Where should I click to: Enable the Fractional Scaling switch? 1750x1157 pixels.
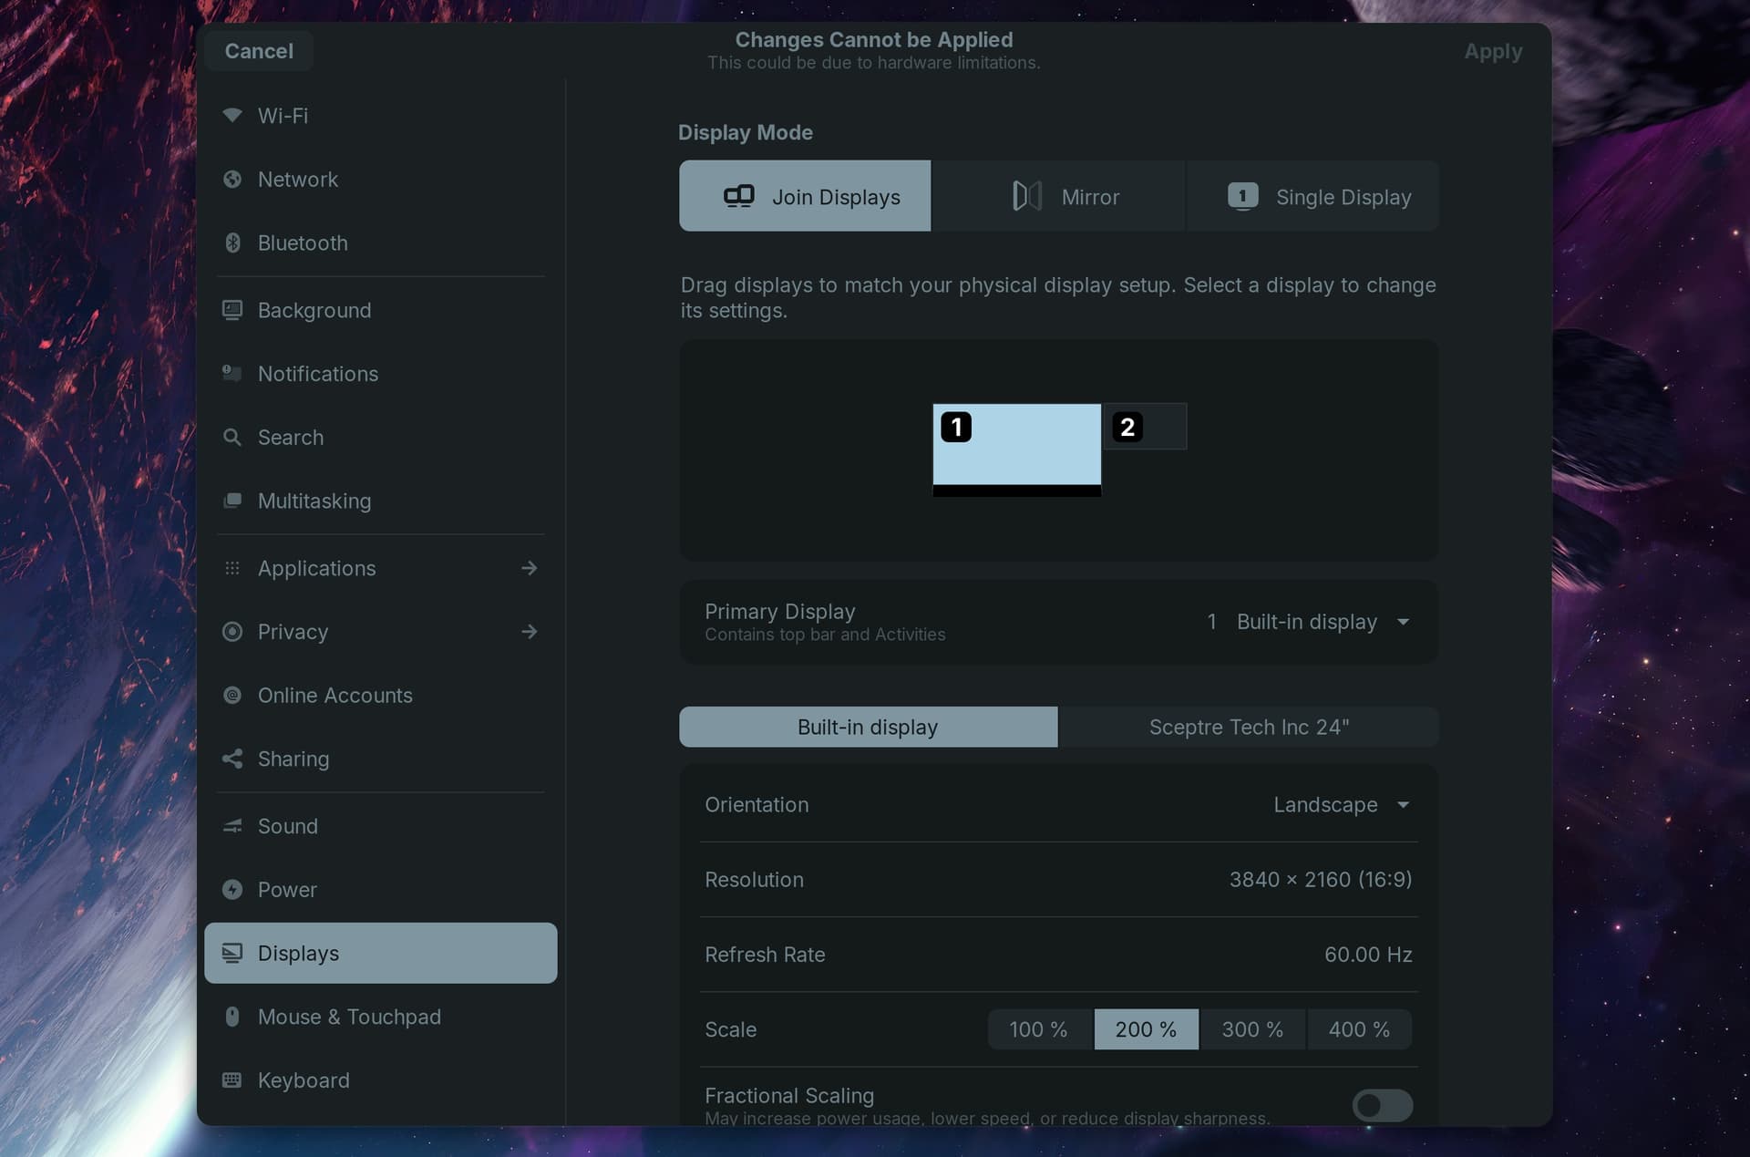pos(1382,1105)
